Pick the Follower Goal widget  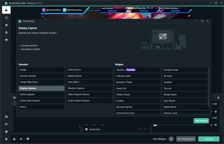pos(138,76)
